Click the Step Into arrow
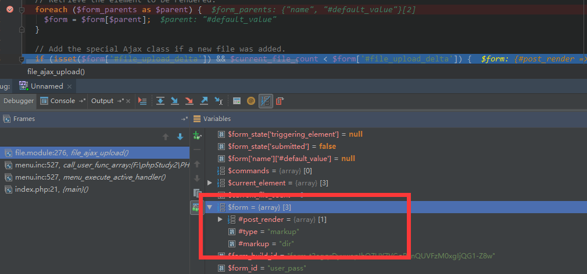The height and width of the screenshot is (274, 587). [x=174, y=101]
